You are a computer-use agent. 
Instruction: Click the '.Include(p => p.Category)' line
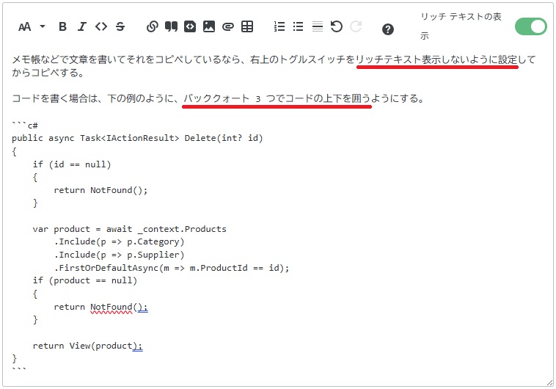tap(119, 241)
